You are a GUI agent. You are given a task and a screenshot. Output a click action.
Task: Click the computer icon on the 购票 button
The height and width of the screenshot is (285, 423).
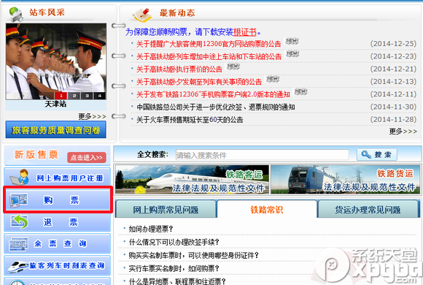pos(19,200)
